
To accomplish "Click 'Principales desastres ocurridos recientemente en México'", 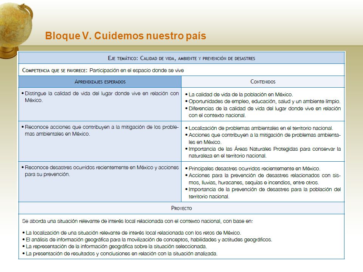I will coord(253,168).
